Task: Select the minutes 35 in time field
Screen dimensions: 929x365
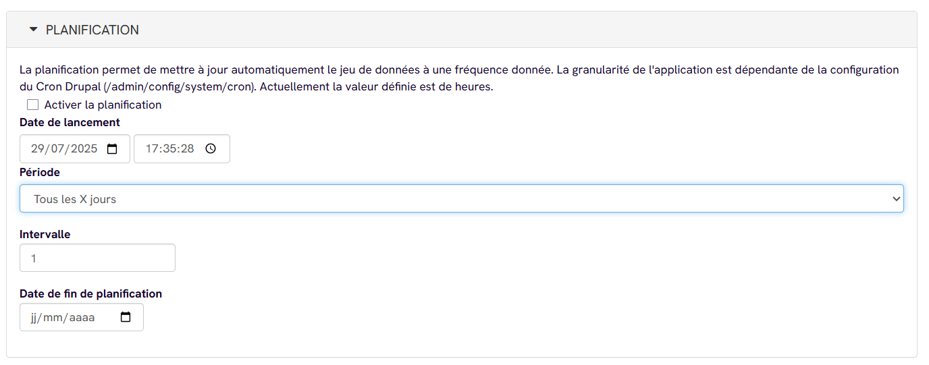Action: click(169, 149)
